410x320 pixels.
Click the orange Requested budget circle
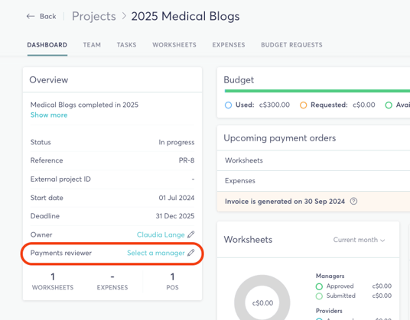(x=304, y=105)
